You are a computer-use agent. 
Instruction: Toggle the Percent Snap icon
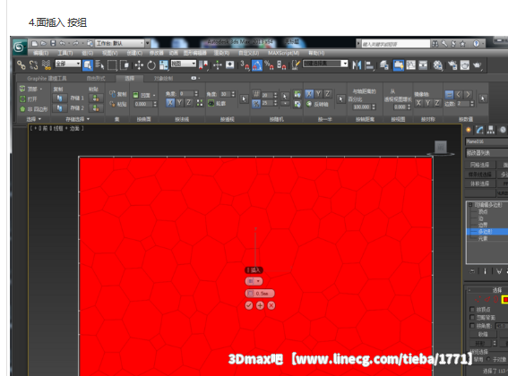(x=269, y=65)
